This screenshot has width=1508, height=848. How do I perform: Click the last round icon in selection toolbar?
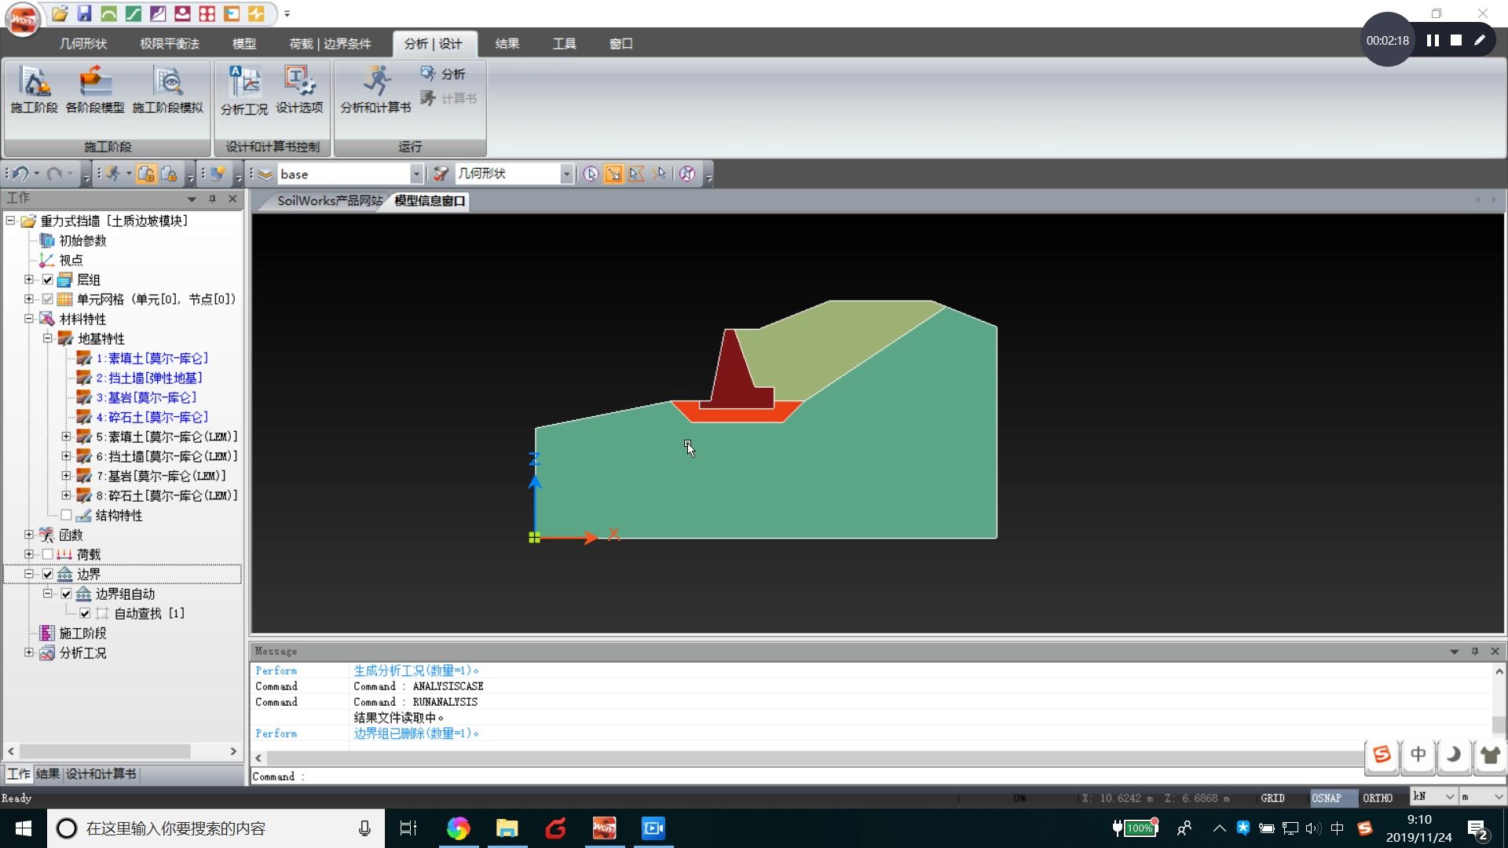[x=687, y=174]
